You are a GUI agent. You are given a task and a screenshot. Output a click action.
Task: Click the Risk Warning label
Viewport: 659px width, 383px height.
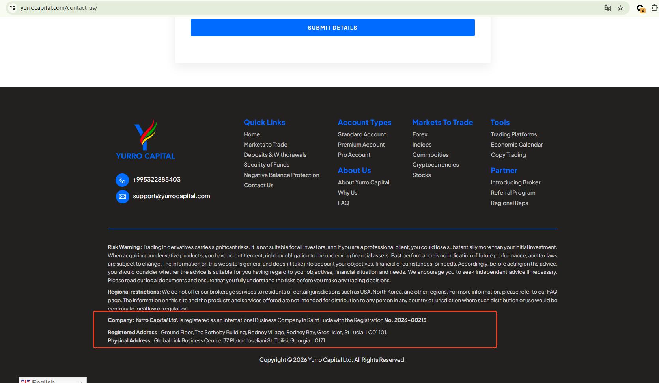125,247
